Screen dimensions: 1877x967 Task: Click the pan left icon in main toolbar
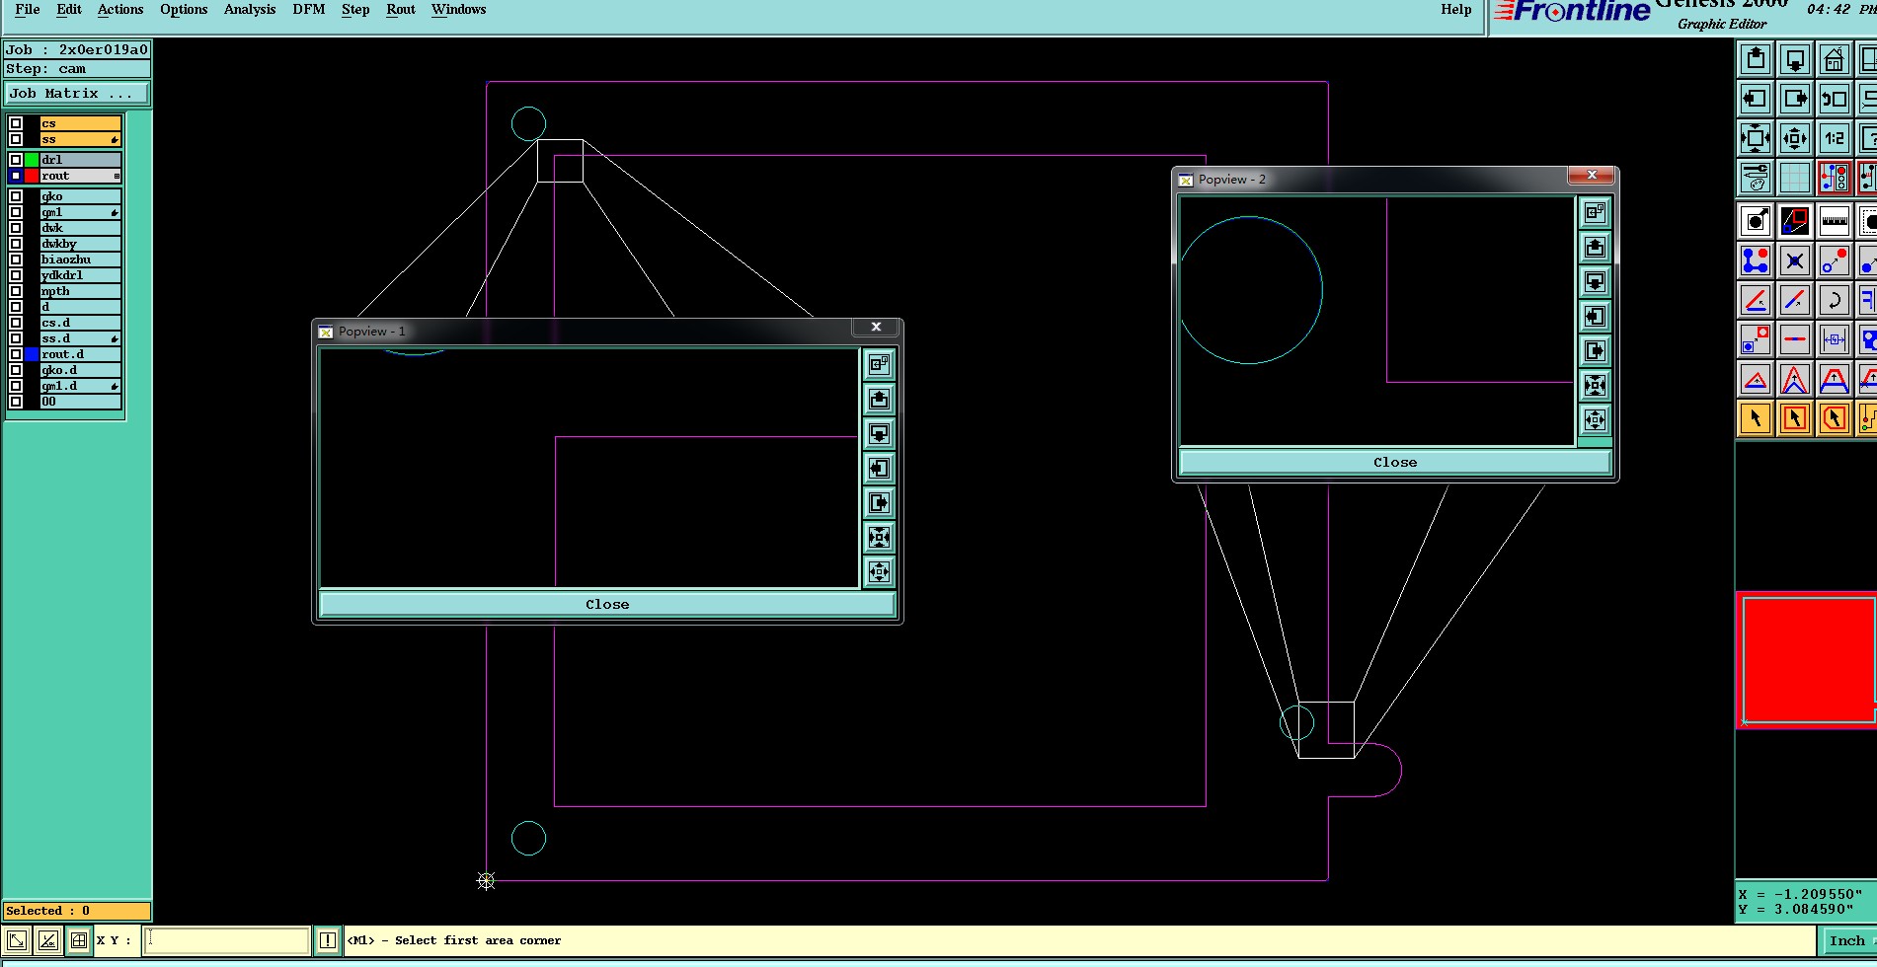click(1756, 99)
